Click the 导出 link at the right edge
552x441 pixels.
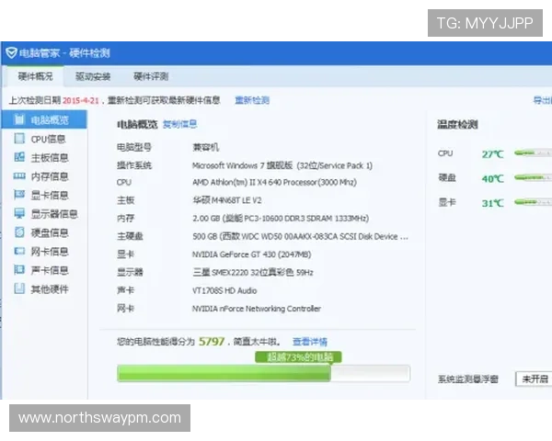[x=542, y=100]
